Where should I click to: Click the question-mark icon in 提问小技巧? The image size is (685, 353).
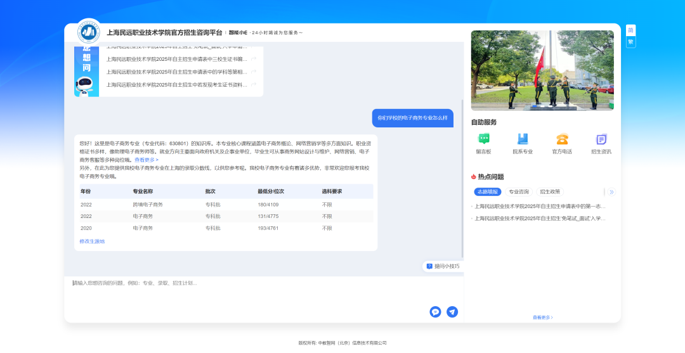[x=429, y=266]
